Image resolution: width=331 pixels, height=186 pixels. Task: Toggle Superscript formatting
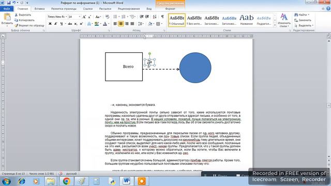pos(81,24)
